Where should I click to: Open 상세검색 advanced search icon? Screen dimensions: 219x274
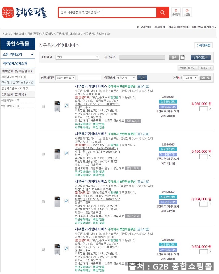point(176,12)
